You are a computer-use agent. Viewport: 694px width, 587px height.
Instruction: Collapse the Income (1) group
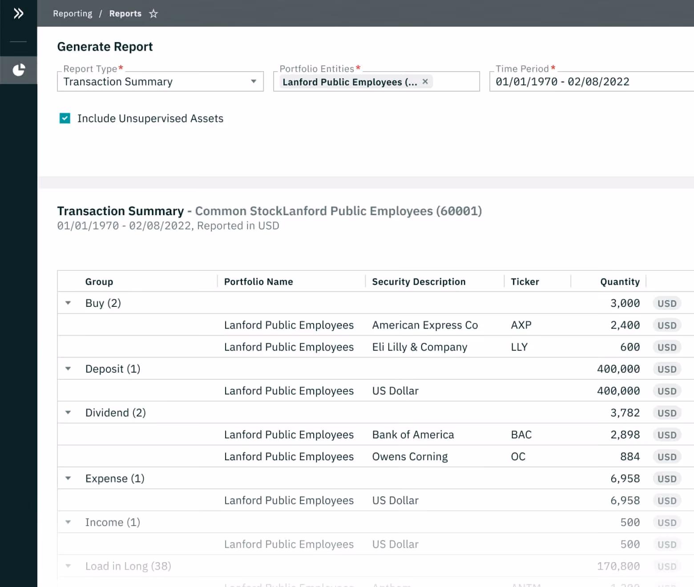coord(68,522)
